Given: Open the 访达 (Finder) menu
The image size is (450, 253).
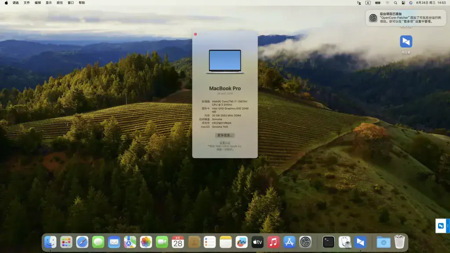Looking at the screenshot, I should 15,3.
